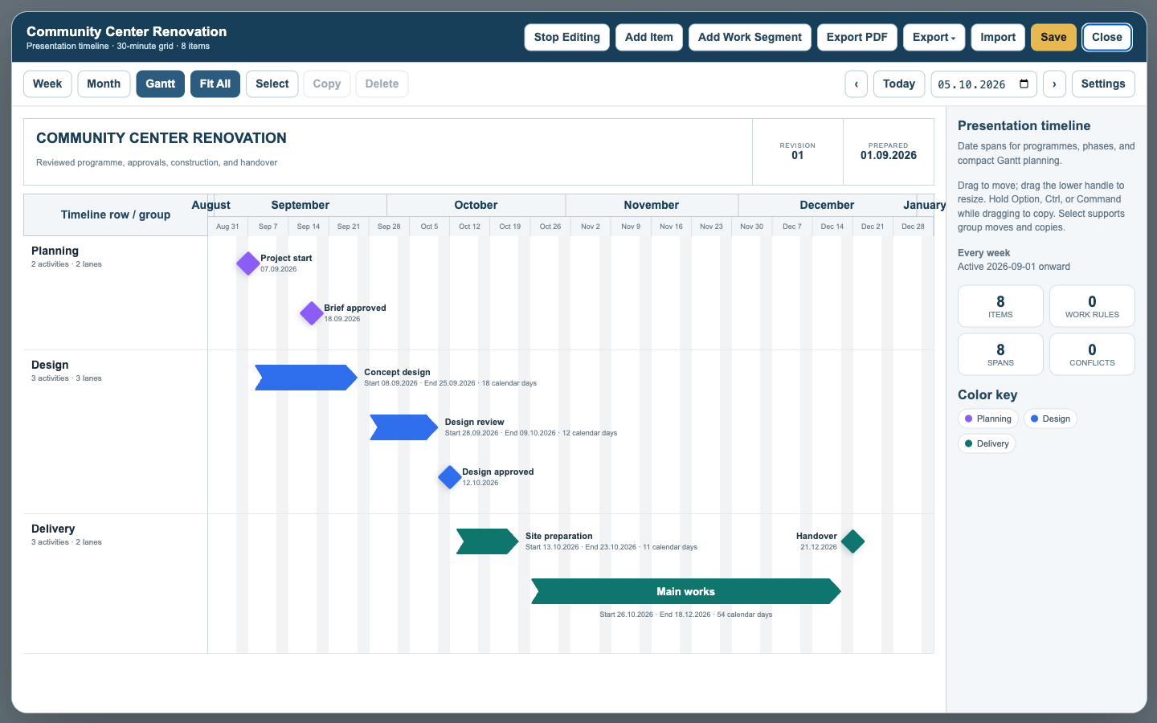
Task: Save the timeline
Action: tap(1053, 38)
